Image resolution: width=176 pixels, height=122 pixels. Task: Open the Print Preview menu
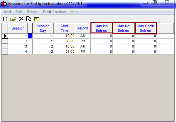[54, 12]
